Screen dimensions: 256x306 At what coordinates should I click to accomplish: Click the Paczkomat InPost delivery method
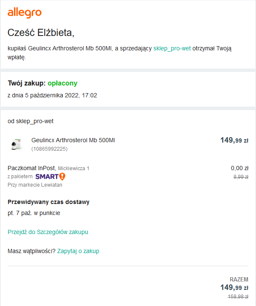tap(32, 168)
